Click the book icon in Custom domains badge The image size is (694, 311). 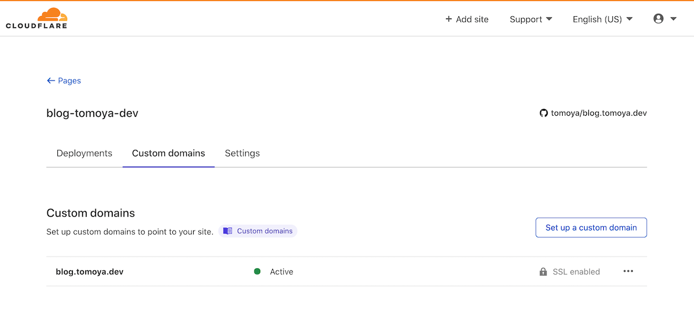tap(228, 231)
